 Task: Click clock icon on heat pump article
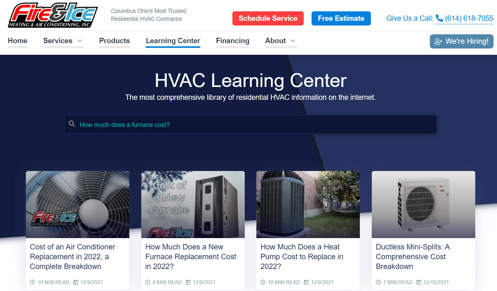tap(263, 282)
